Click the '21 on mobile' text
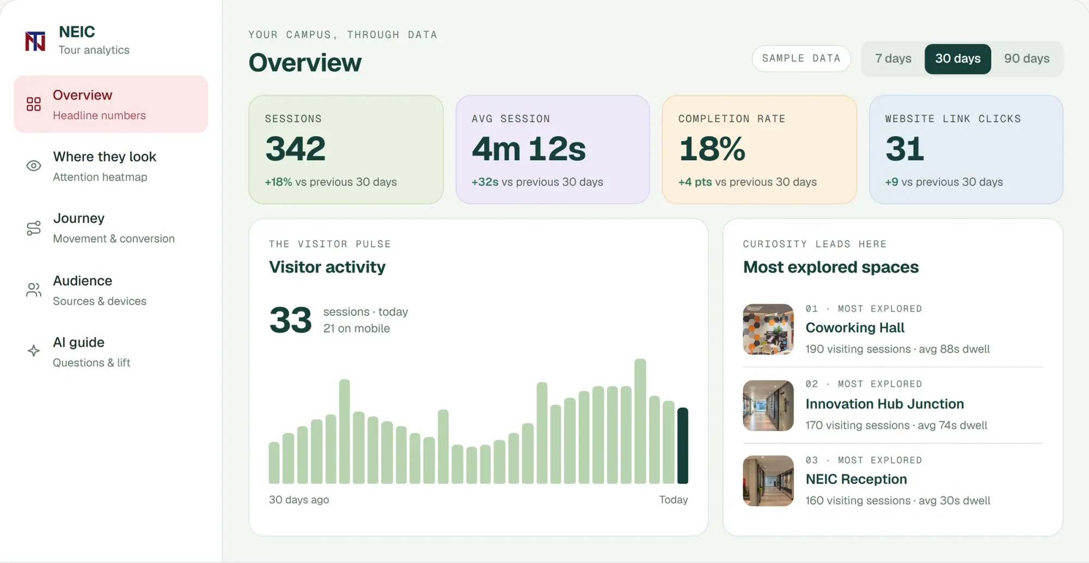This screenshot has width=1089, height=563. click(x=357, y=328)
